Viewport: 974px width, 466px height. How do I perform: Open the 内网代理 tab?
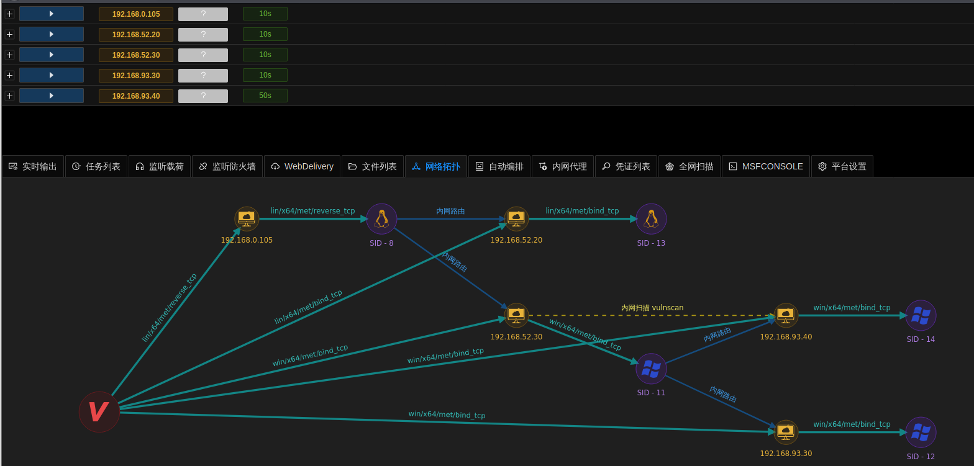(x=563, y=166)
